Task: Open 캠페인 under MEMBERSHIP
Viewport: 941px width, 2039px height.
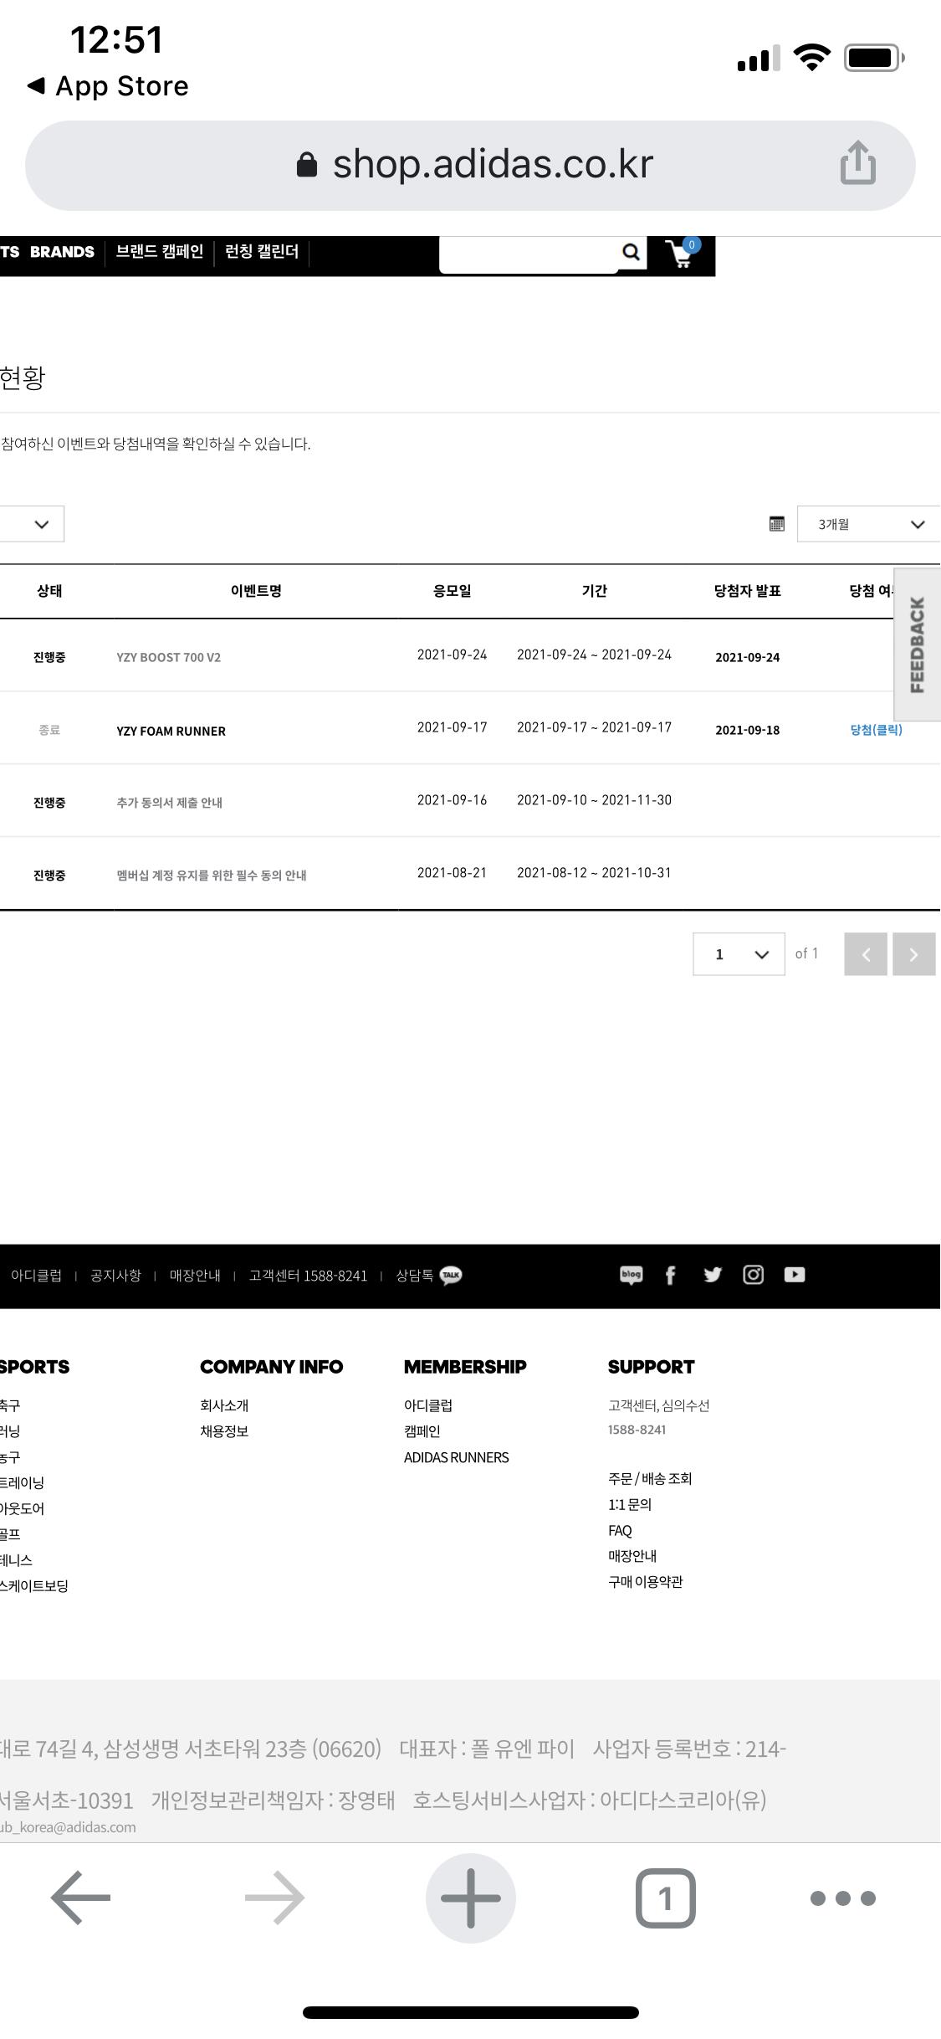Action: tap(422, 1431)
